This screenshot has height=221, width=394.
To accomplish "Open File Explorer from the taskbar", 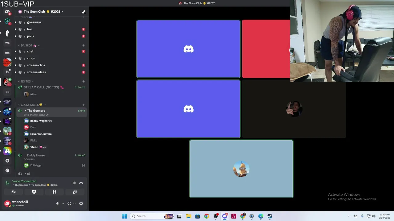I will point(188,216).
